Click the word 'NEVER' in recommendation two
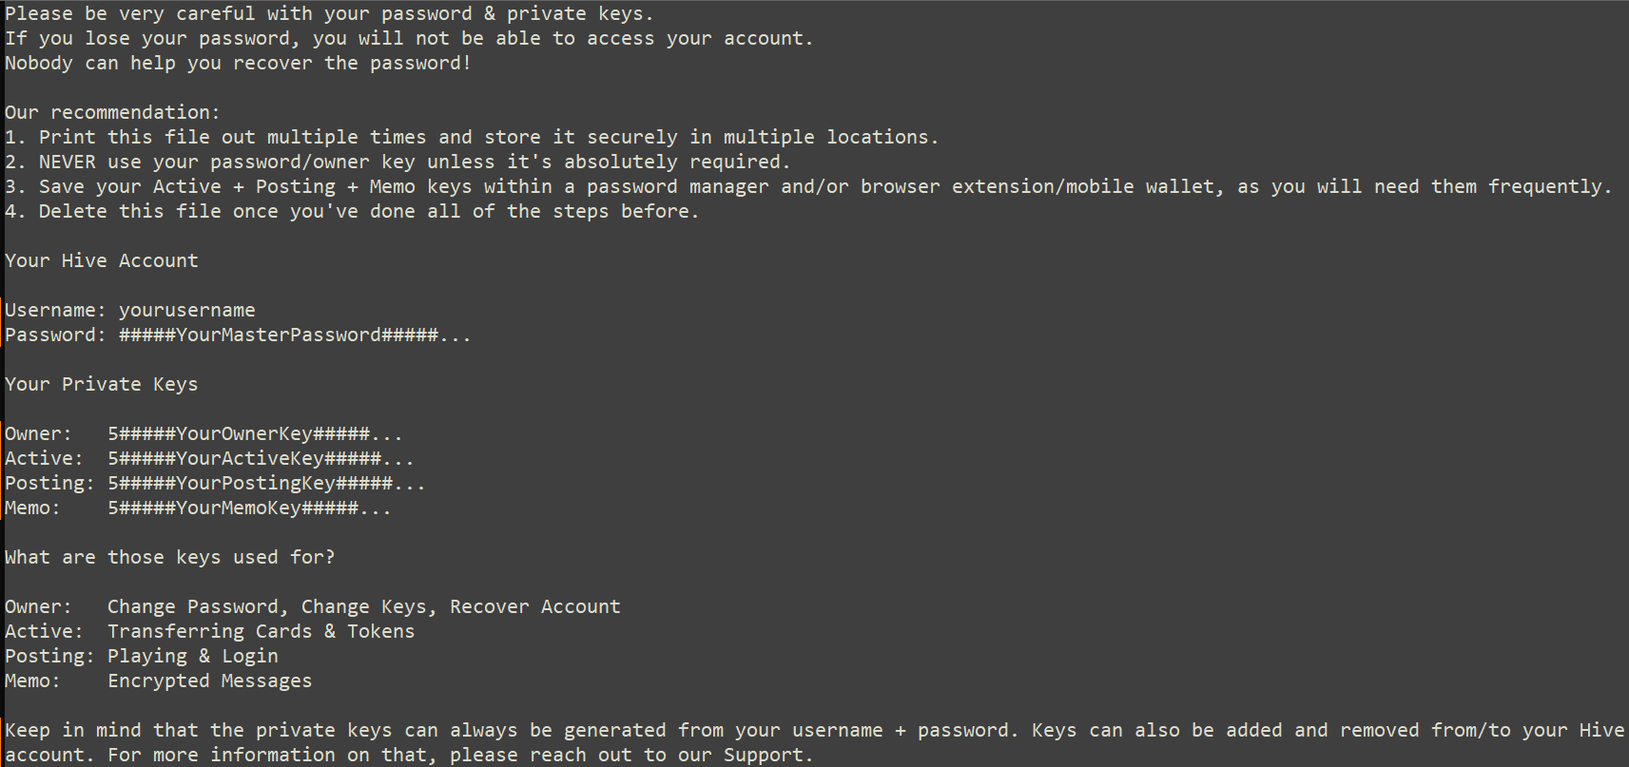 click(68, 163)
